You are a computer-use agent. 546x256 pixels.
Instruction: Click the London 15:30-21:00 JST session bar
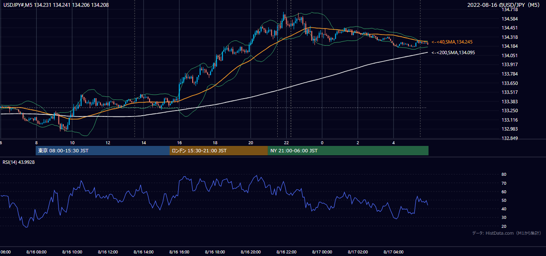219,151
